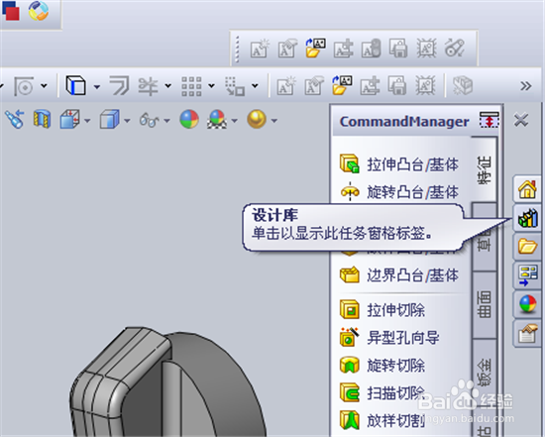Viewport: 545px width, 437px height.
Task: Click Save Block icon in floating Blocks toolbar
Action: [398, 48]
